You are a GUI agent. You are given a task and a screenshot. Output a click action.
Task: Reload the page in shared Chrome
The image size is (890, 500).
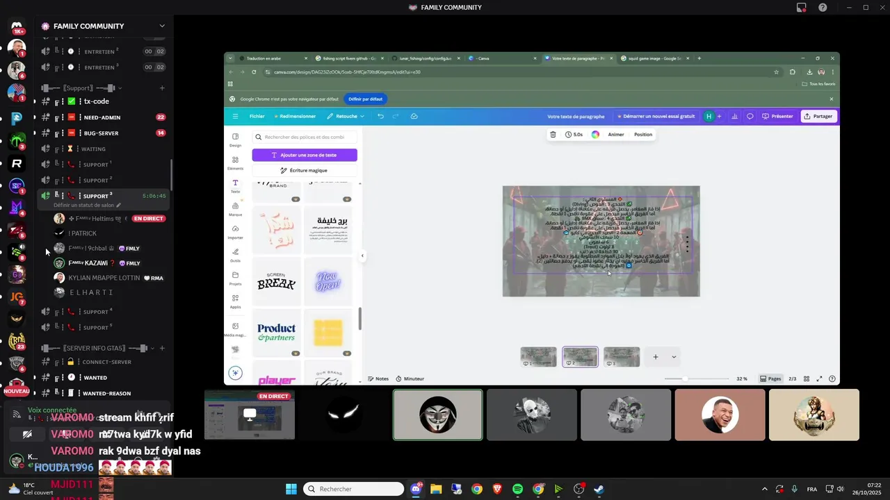[254, 72]
